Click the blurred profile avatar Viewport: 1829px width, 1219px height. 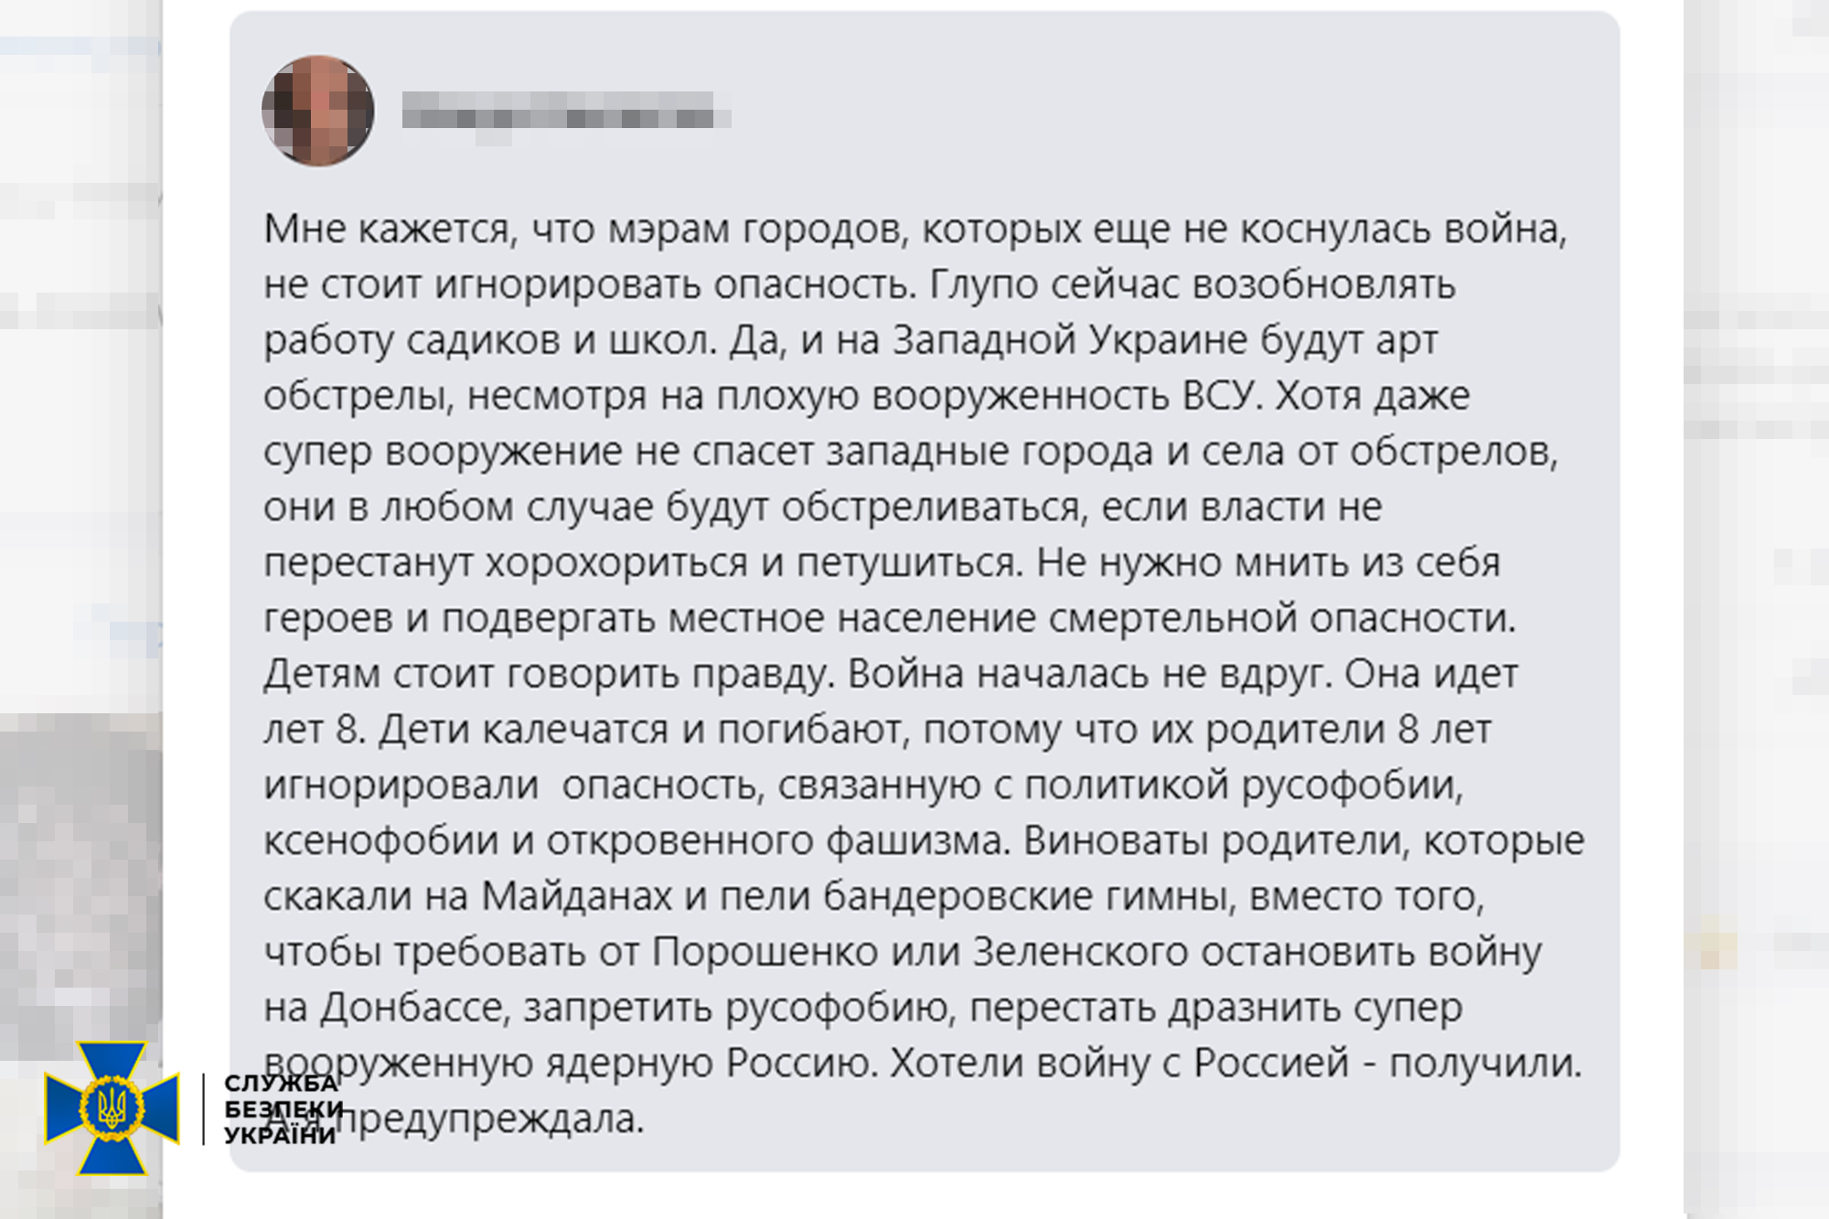(x=317, y=111)
